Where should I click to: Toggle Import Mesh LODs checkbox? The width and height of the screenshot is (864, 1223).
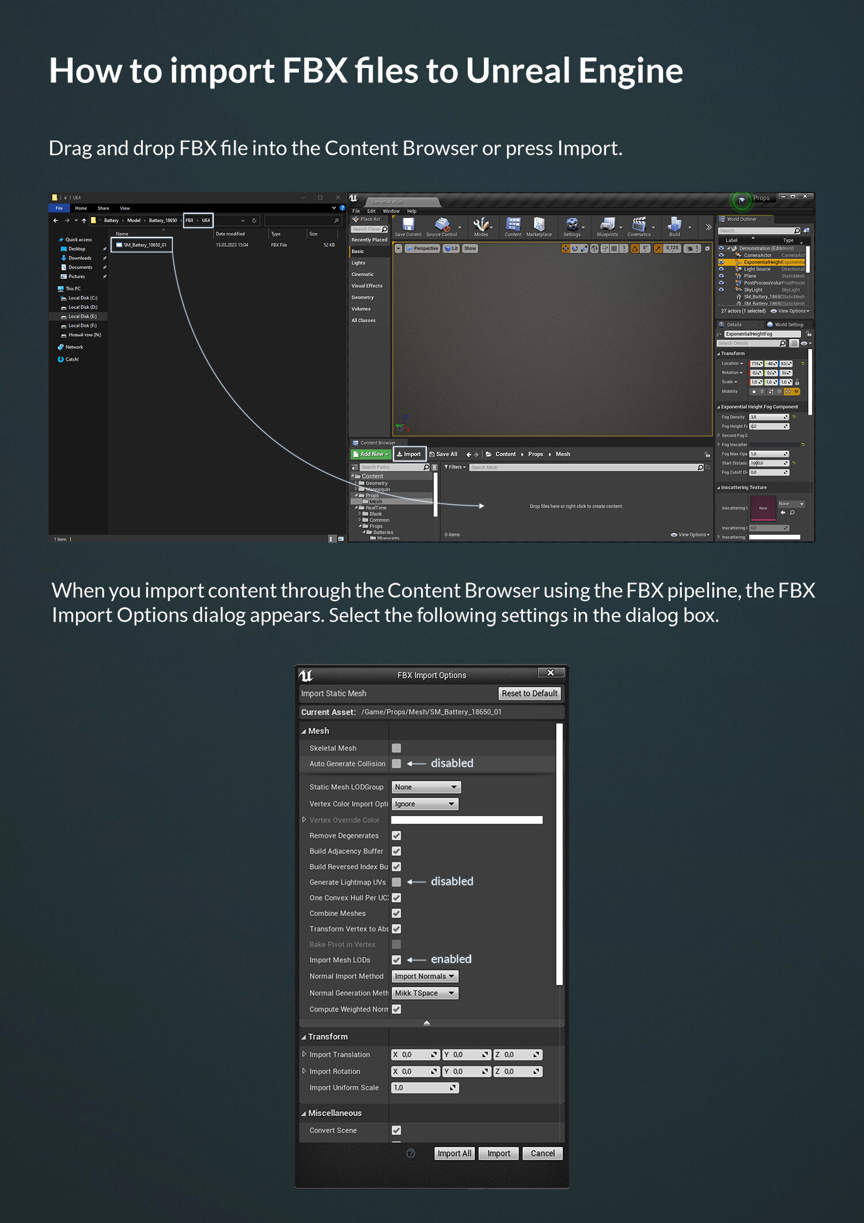tap(396, 960)
